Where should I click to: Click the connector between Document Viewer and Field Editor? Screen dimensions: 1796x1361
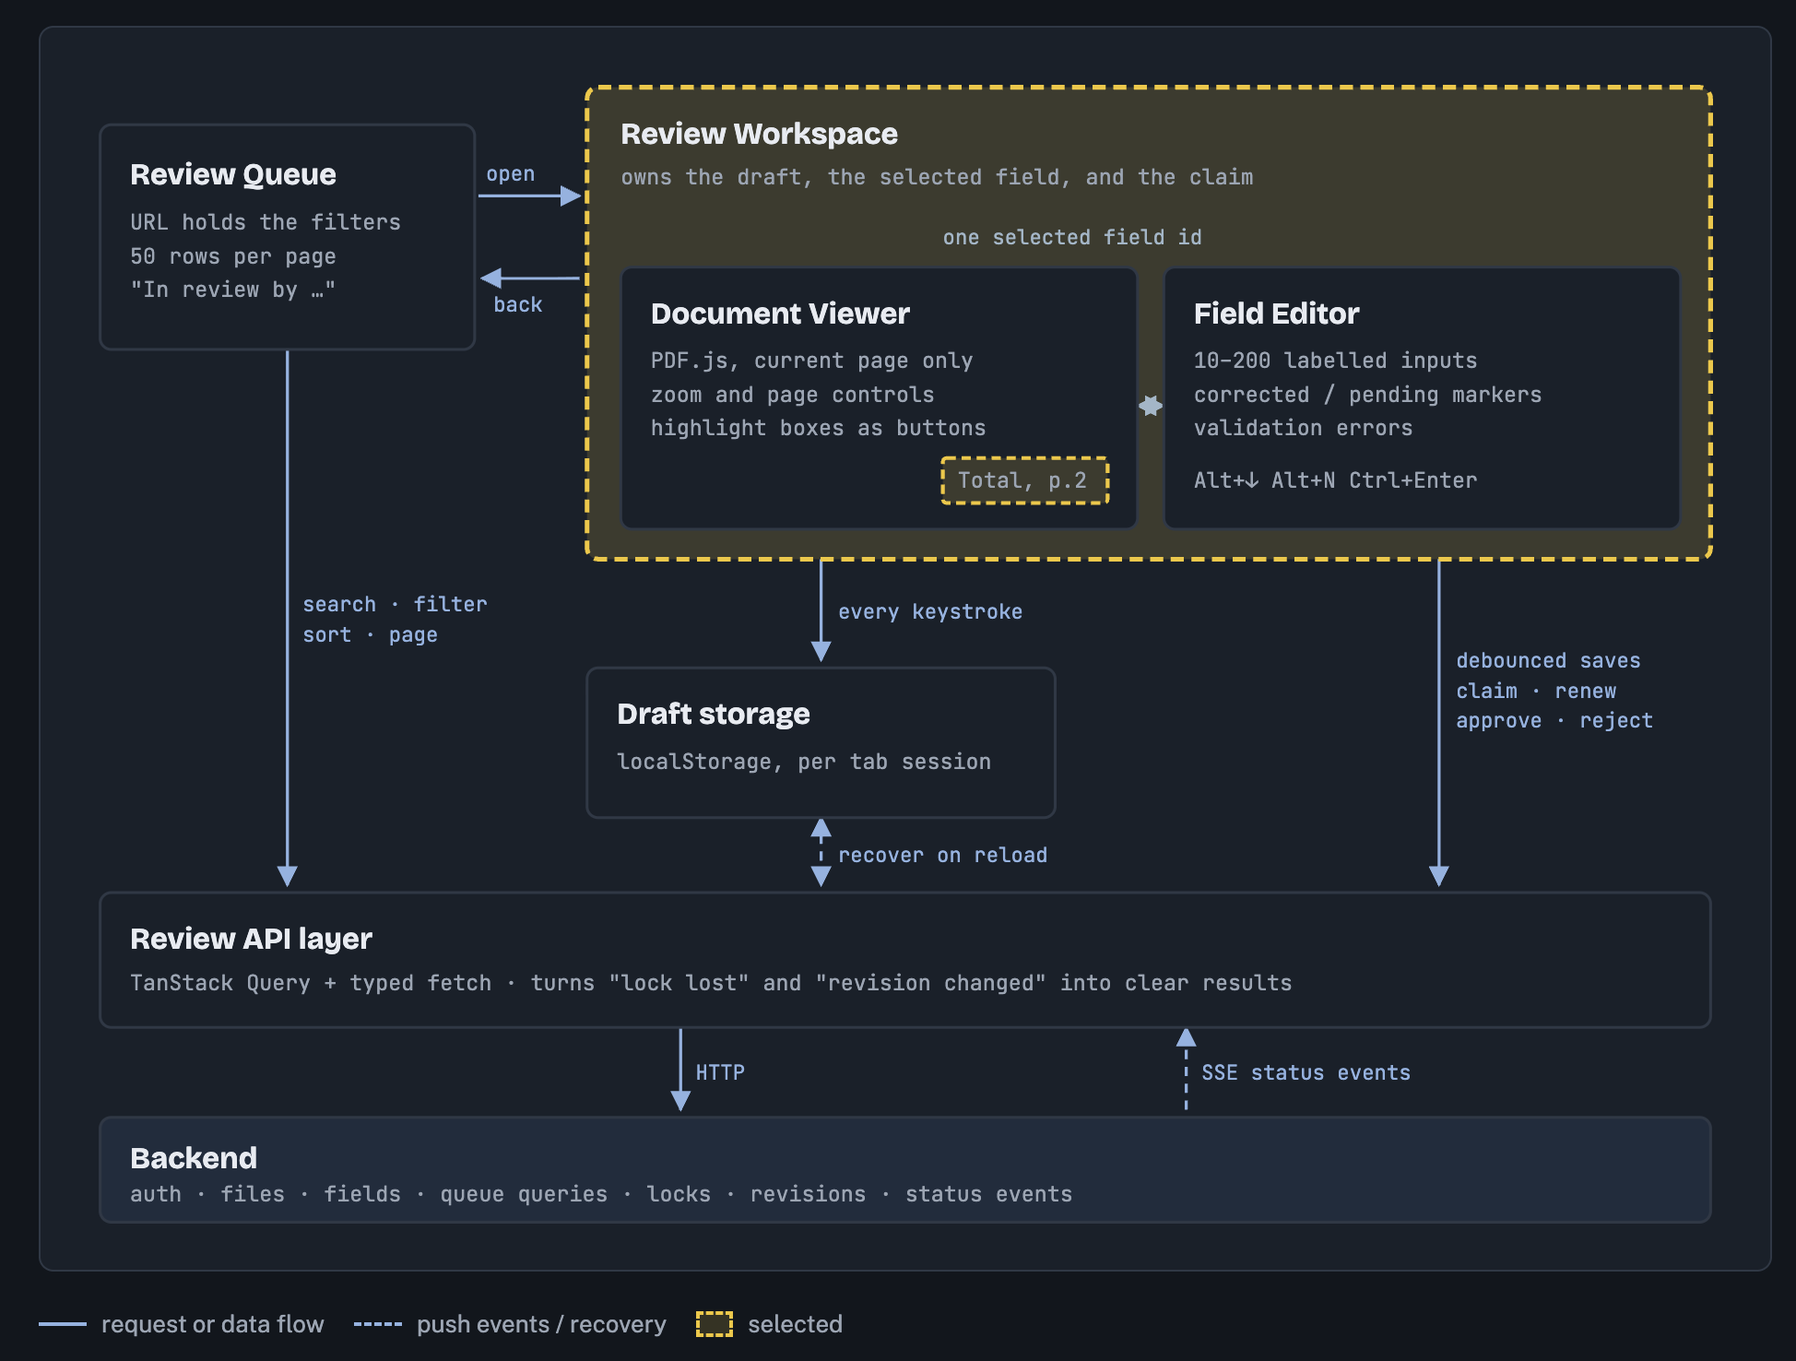(x=1151, y=406)
